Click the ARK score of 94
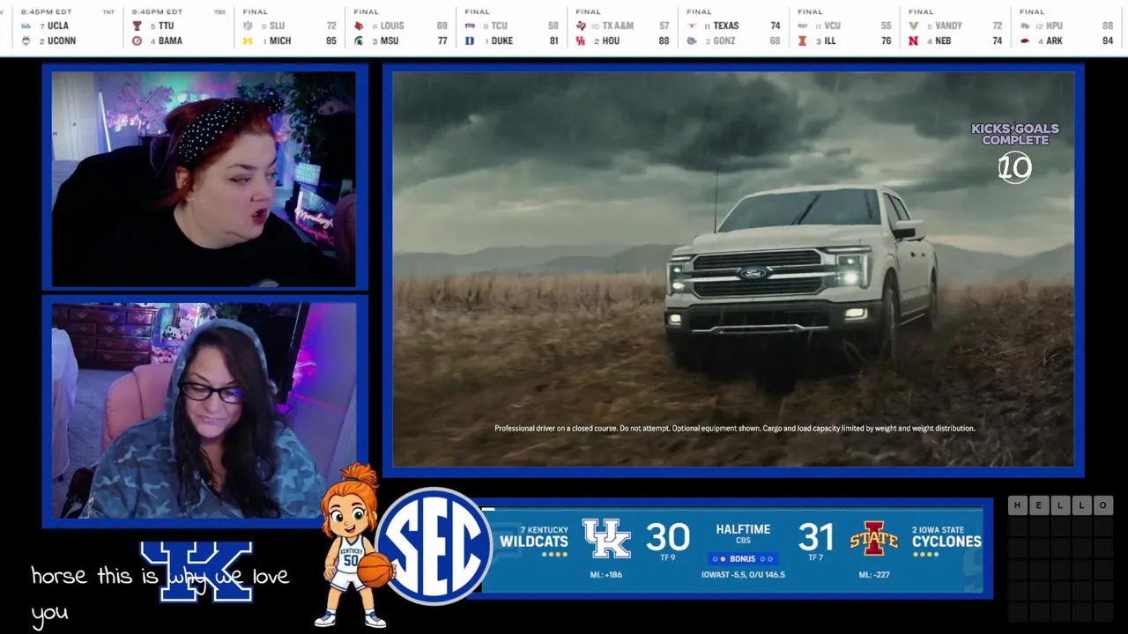This screenshot has height=634, width=1128. (1108, 41)
